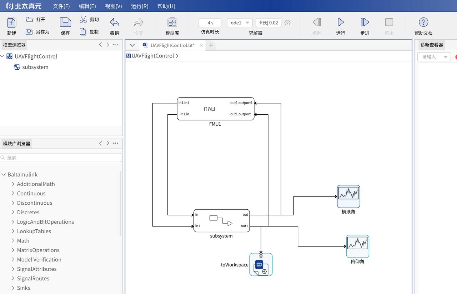This screenshot has height=294, width=457.
Task: Open the ode1 solver dropdown
Action: tap(240, 23)
